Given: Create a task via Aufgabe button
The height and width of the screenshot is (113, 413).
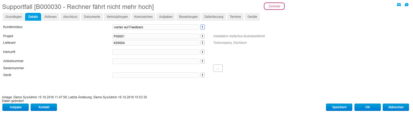Looking at the screenshot, I should pyautogui.click(x=16, y=107).
